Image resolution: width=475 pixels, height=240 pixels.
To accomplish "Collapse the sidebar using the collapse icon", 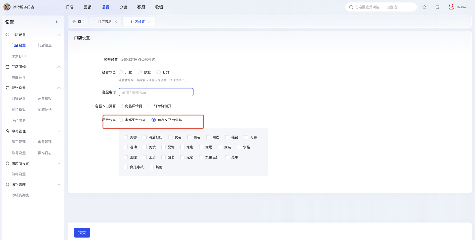I will (x=58, y=22).
